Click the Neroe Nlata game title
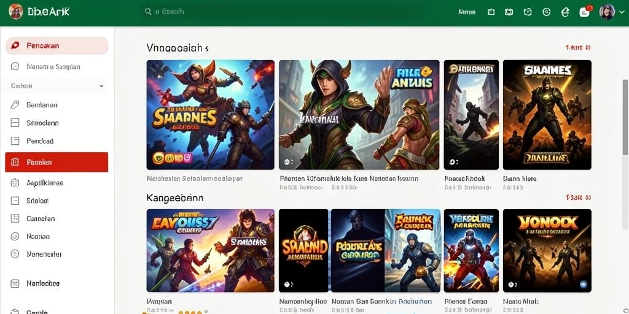Viewport: 629px width, 314px height. [520, 301]
